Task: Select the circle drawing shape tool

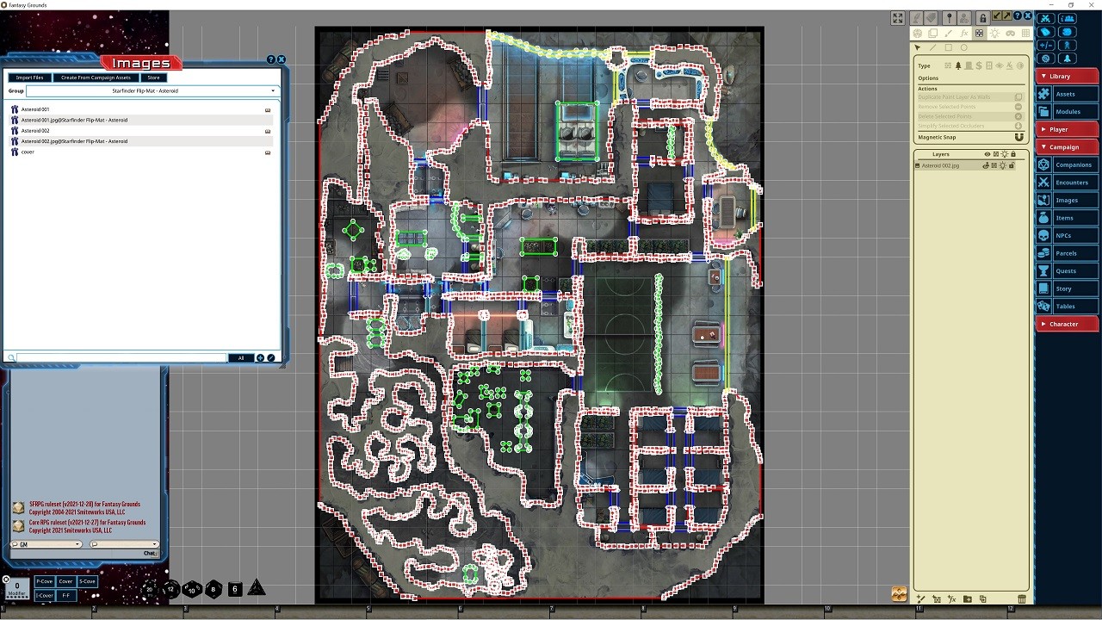Action: coord(963,48)
